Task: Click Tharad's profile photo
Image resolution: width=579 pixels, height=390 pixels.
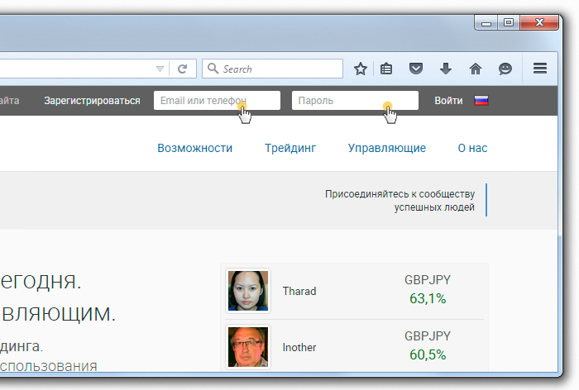Action: coord(248,291)
